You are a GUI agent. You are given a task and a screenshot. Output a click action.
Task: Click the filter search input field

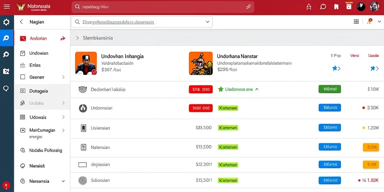coord(142,22)
